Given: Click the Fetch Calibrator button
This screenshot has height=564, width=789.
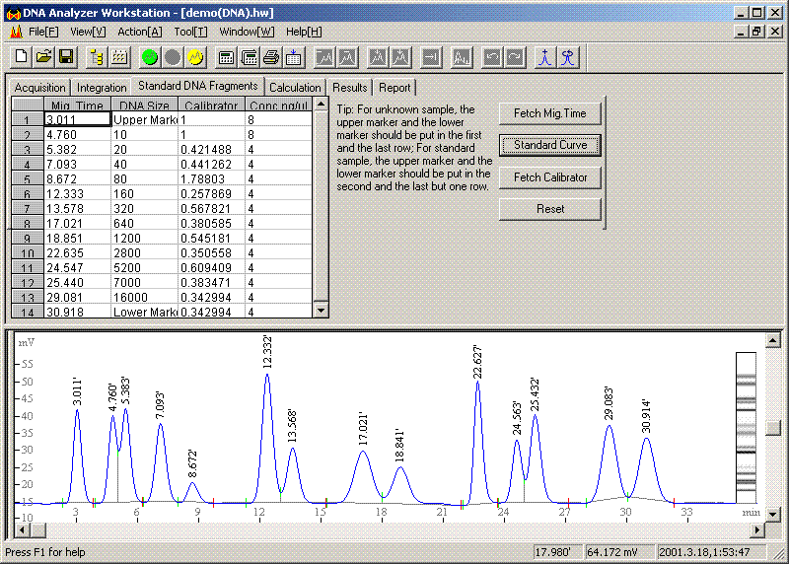Looking at the screenshot, I should click(x=550, y=177).
